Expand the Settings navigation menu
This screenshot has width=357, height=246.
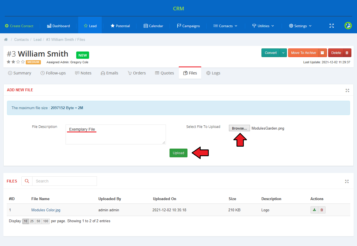[300, 26]
